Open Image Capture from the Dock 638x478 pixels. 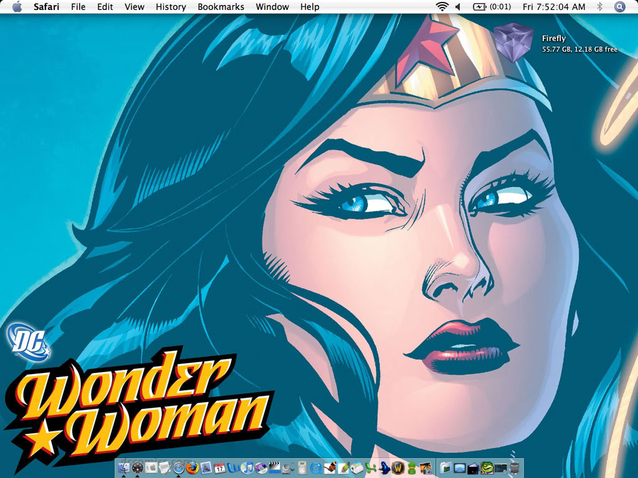426,468
